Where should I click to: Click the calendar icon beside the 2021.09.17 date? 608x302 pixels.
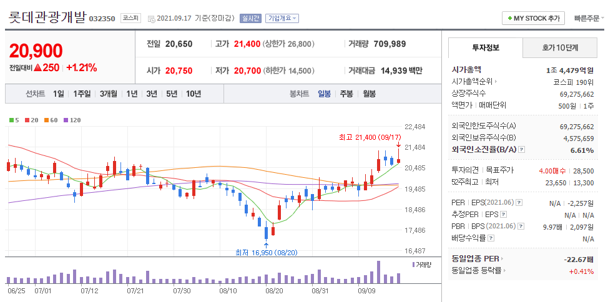coord(151,19)
